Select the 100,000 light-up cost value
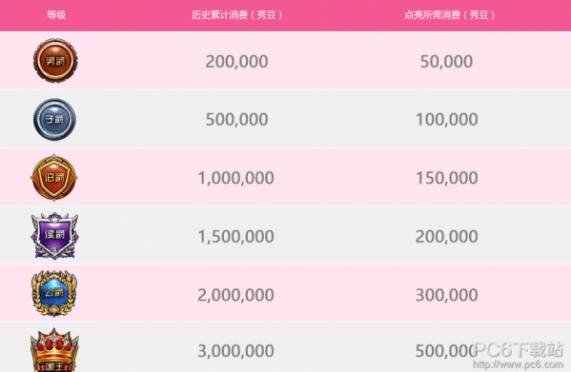 click(x=446, y=120)
